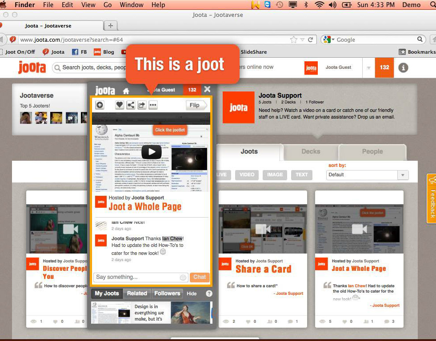
Task: Open a new browser tab
Action: (110, 26)
